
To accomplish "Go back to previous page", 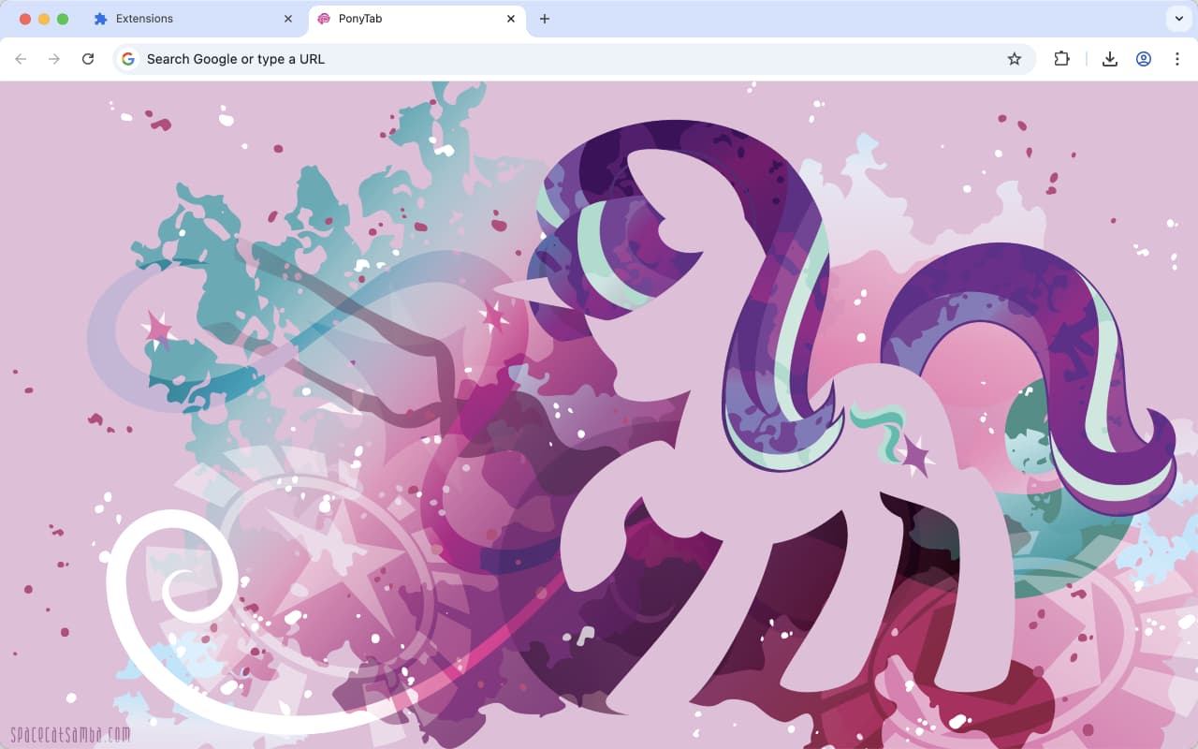I will [21, 59].
